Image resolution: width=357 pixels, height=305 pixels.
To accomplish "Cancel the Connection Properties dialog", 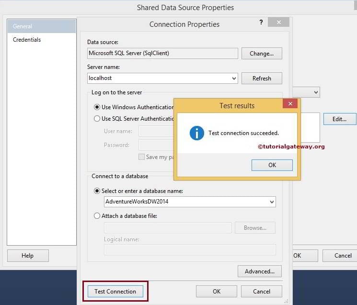I will (x=262, y=292).
